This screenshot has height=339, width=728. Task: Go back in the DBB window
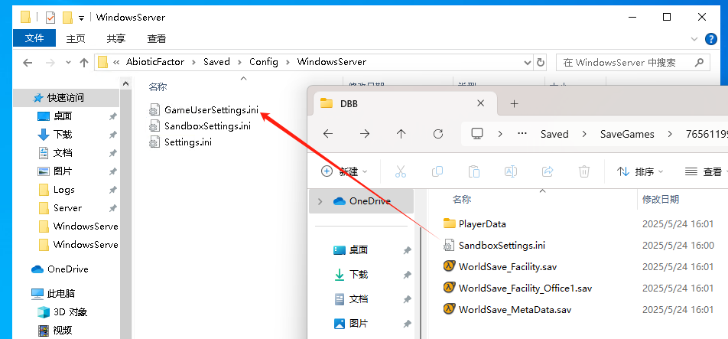click(x=328, y=134)
